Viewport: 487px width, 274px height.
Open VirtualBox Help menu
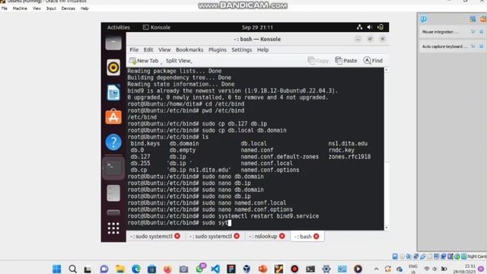tap(84, 8)
